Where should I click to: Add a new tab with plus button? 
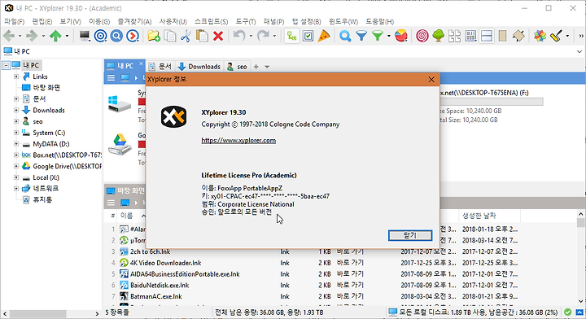(256, 67)
